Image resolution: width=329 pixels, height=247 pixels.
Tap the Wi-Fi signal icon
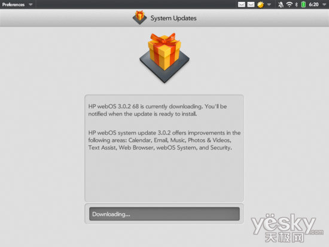[290, 4]
